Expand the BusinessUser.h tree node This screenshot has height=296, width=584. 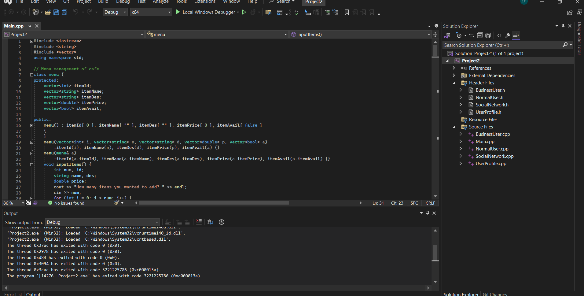coord(461,90)
